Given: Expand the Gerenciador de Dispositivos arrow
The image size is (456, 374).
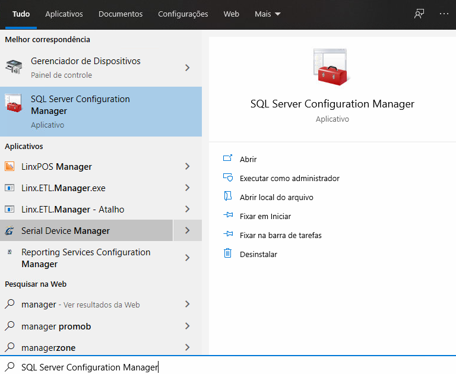Looking at the screenshot, I should click(187, 68).
